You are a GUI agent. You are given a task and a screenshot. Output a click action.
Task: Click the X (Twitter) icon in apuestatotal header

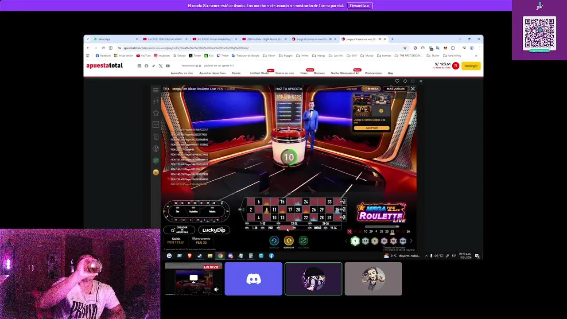pos(160,66)
